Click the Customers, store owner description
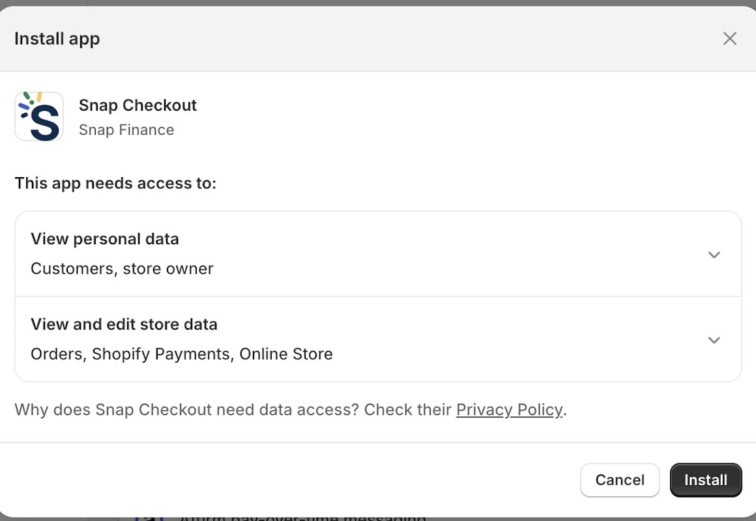 122,268
